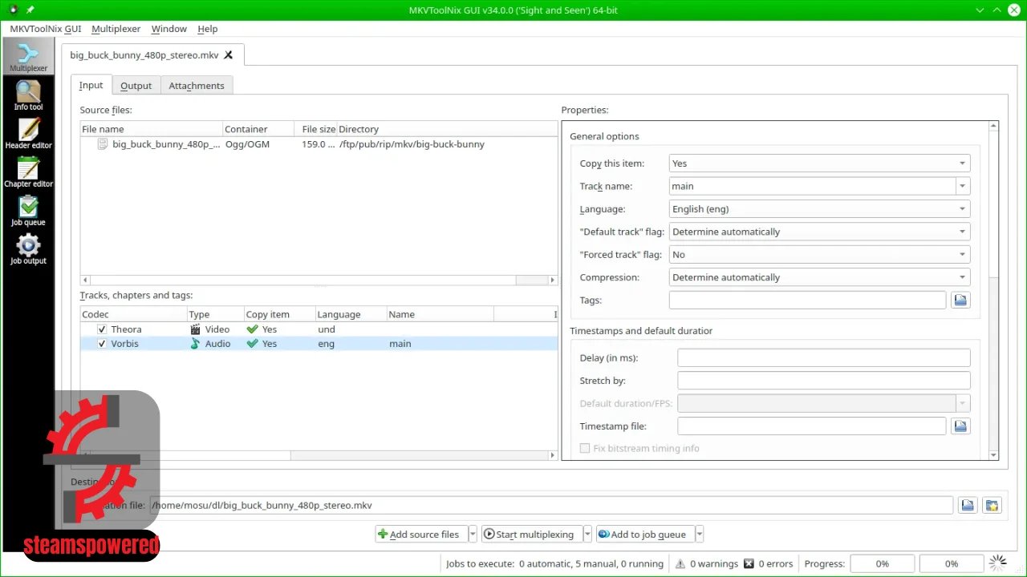The height and width of the screenshot is (577, 1027).
Task: Select the Input tab
Action: [91, 85]
